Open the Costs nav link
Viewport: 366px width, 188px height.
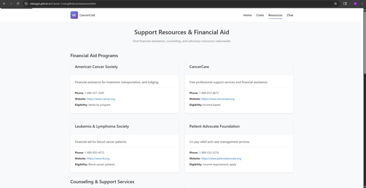pos(260,15)
